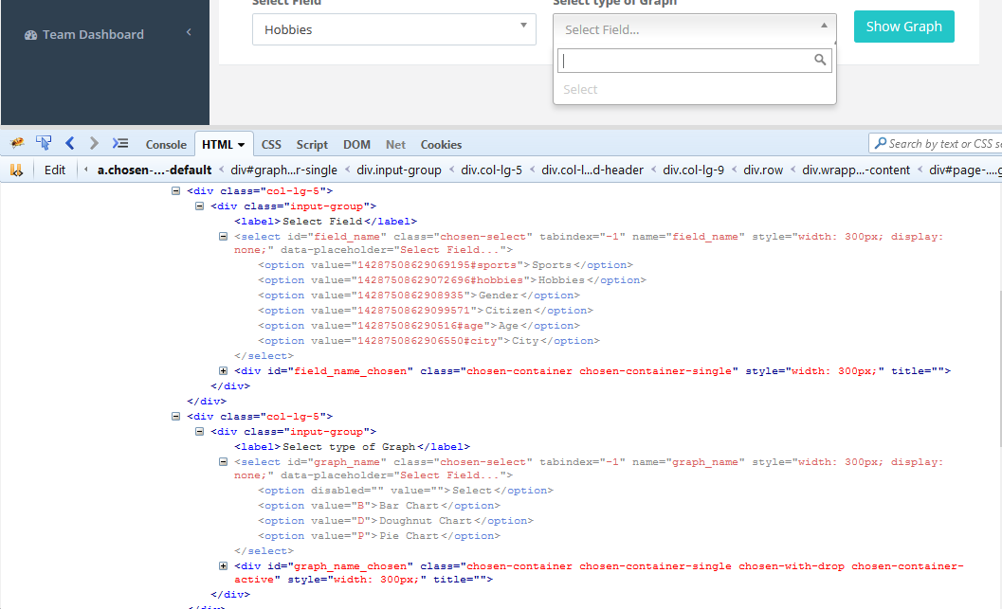Screen dimensions: 1002x609
Task: Click the Firebug bug icon
Action: 17,143
